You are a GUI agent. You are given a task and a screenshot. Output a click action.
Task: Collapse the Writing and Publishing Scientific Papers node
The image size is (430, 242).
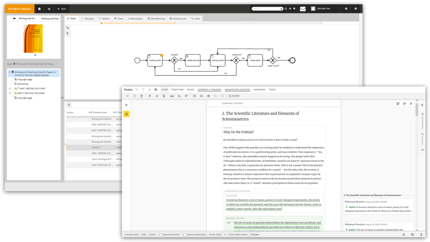pos(10,72)
